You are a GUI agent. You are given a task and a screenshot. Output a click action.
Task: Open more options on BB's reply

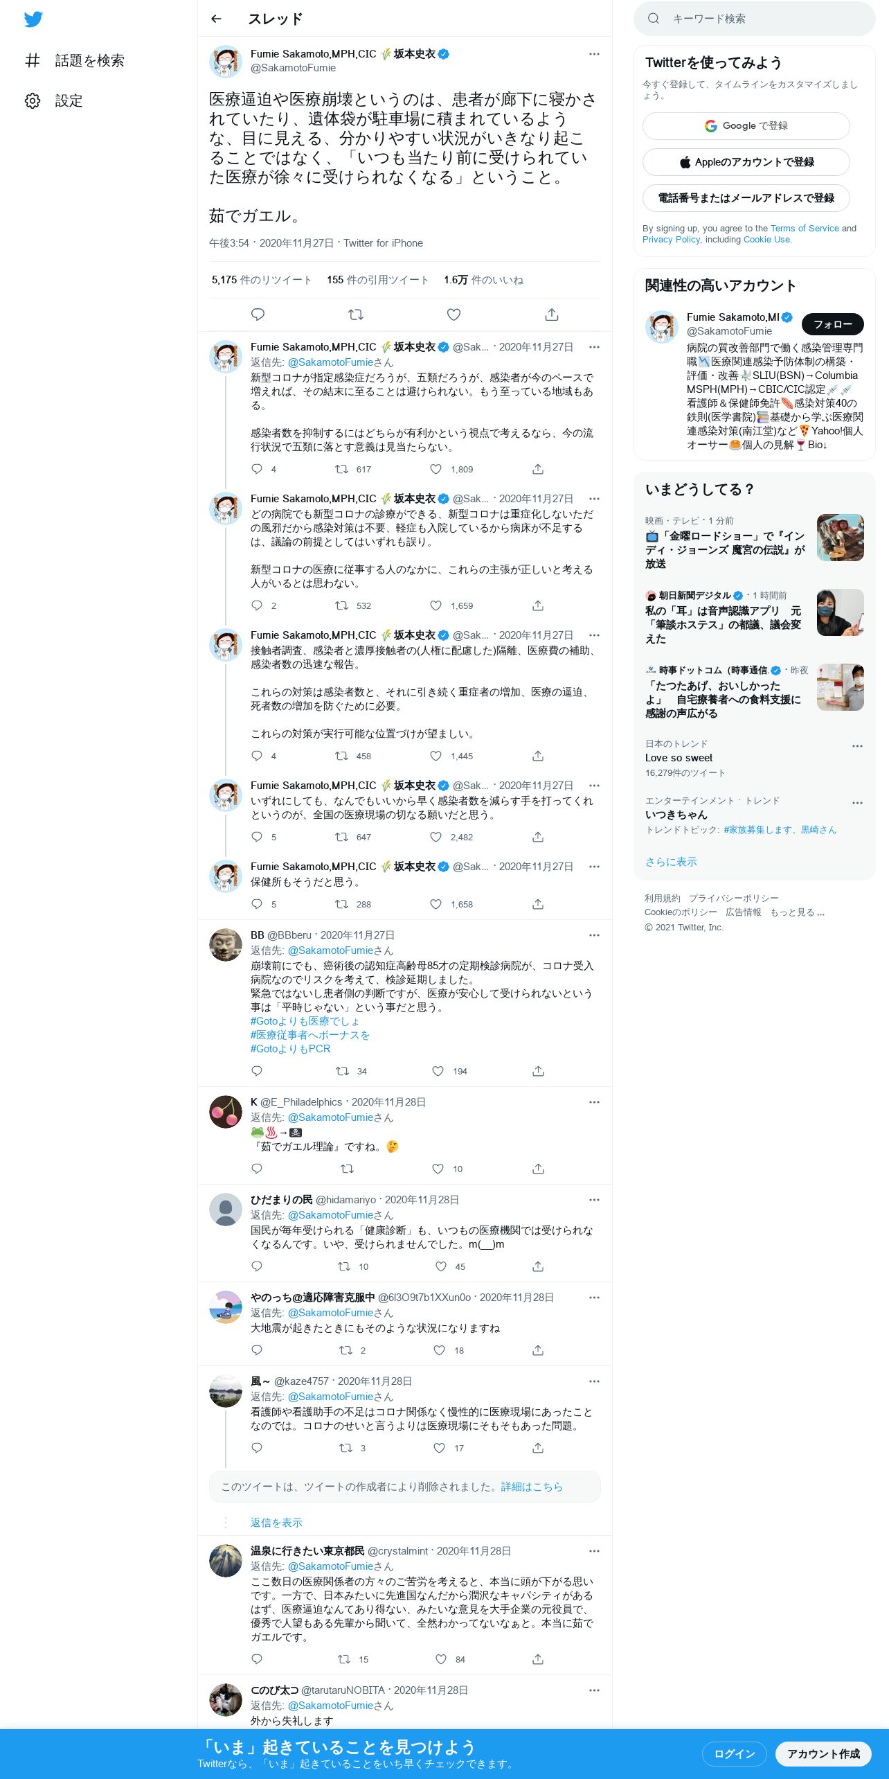tap(594, 935)
